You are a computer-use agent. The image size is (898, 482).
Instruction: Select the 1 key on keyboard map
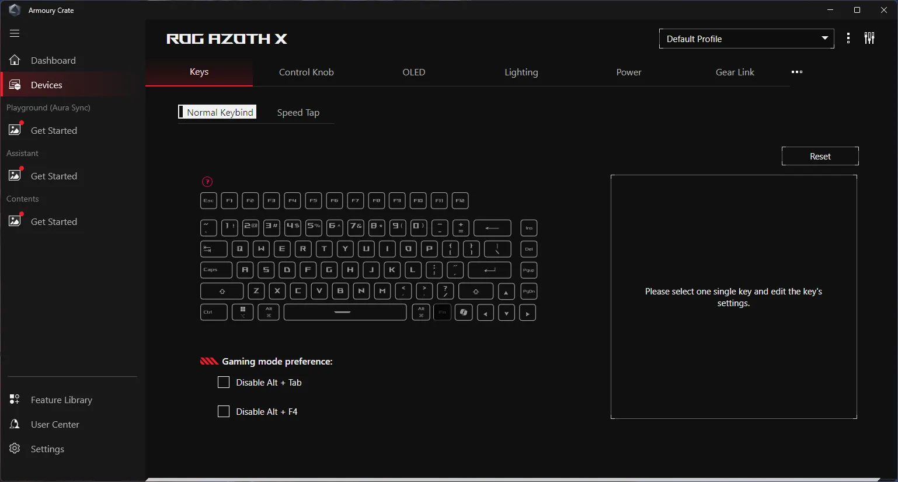point(229,228)
